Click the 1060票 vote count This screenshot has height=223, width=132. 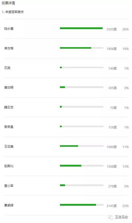[x=112, y=147]
